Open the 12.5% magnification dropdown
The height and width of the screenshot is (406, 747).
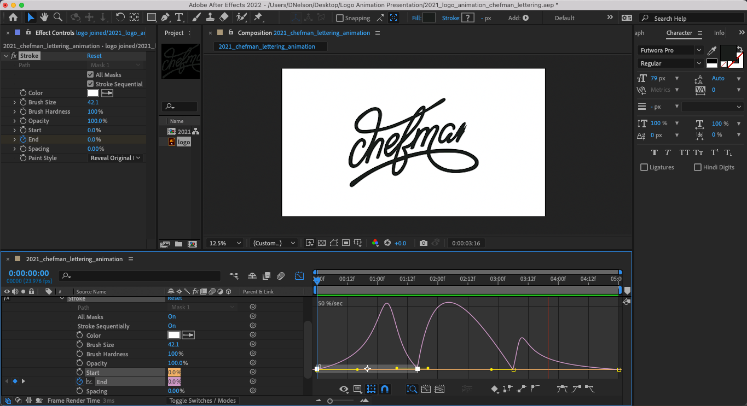(225, 243)
